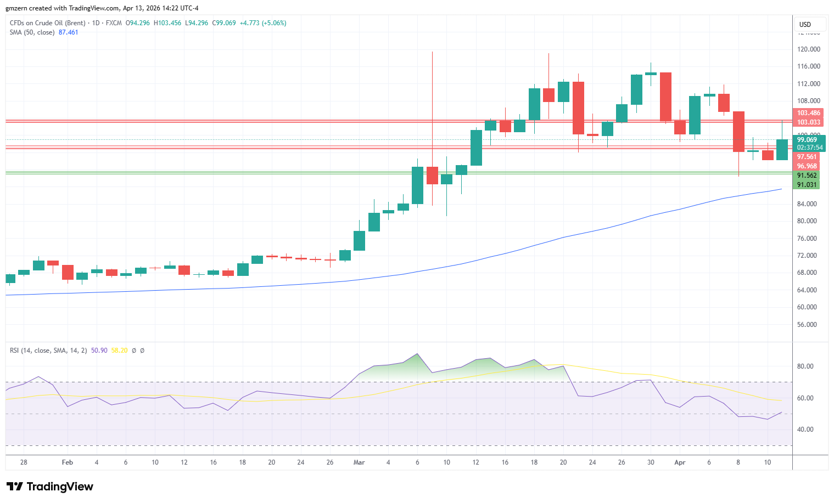Click the red 96.968 price label
This screenshot has height=503, width=834.
(x=807, y=166)
